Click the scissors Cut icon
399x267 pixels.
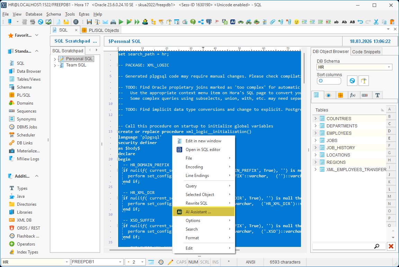point(376,22)
